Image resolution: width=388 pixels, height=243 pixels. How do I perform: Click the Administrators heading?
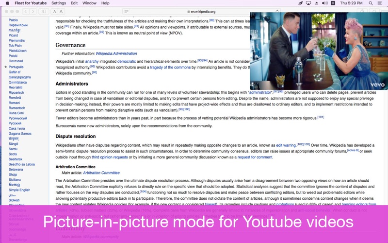point(72,84)
